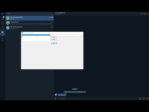This screenshot has height=112, width=149.
Task: Click the Telegram icon in dialog title bar
Action: click(x=22, y=33)
